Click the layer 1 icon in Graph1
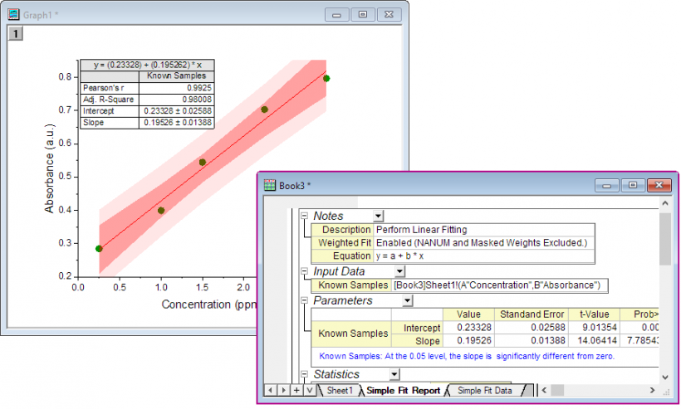The width and height of the screenshot is (681, 409). coord(16,33)
